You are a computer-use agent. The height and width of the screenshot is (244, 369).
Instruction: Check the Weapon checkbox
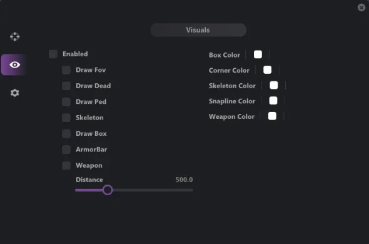click(66, 165)
